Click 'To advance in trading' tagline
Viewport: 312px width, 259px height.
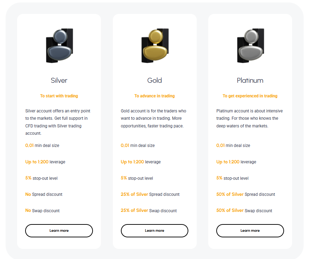tap(154, 96)
